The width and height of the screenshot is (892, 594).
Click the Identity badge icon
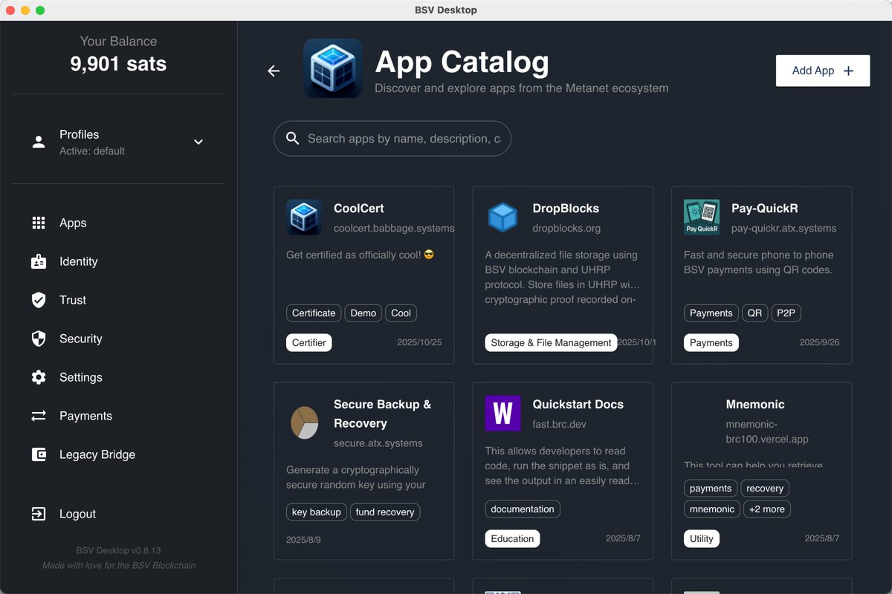(x=39, y=261)
